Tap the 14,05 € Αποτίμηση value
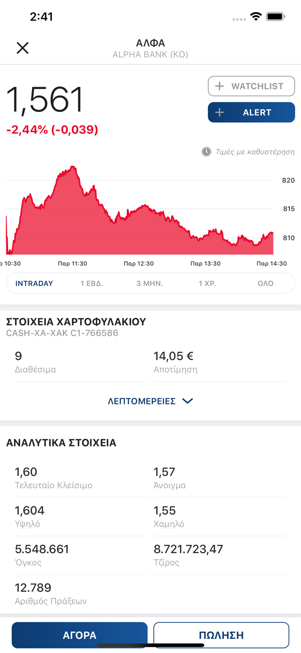The image size is (301, 653). 173,356
